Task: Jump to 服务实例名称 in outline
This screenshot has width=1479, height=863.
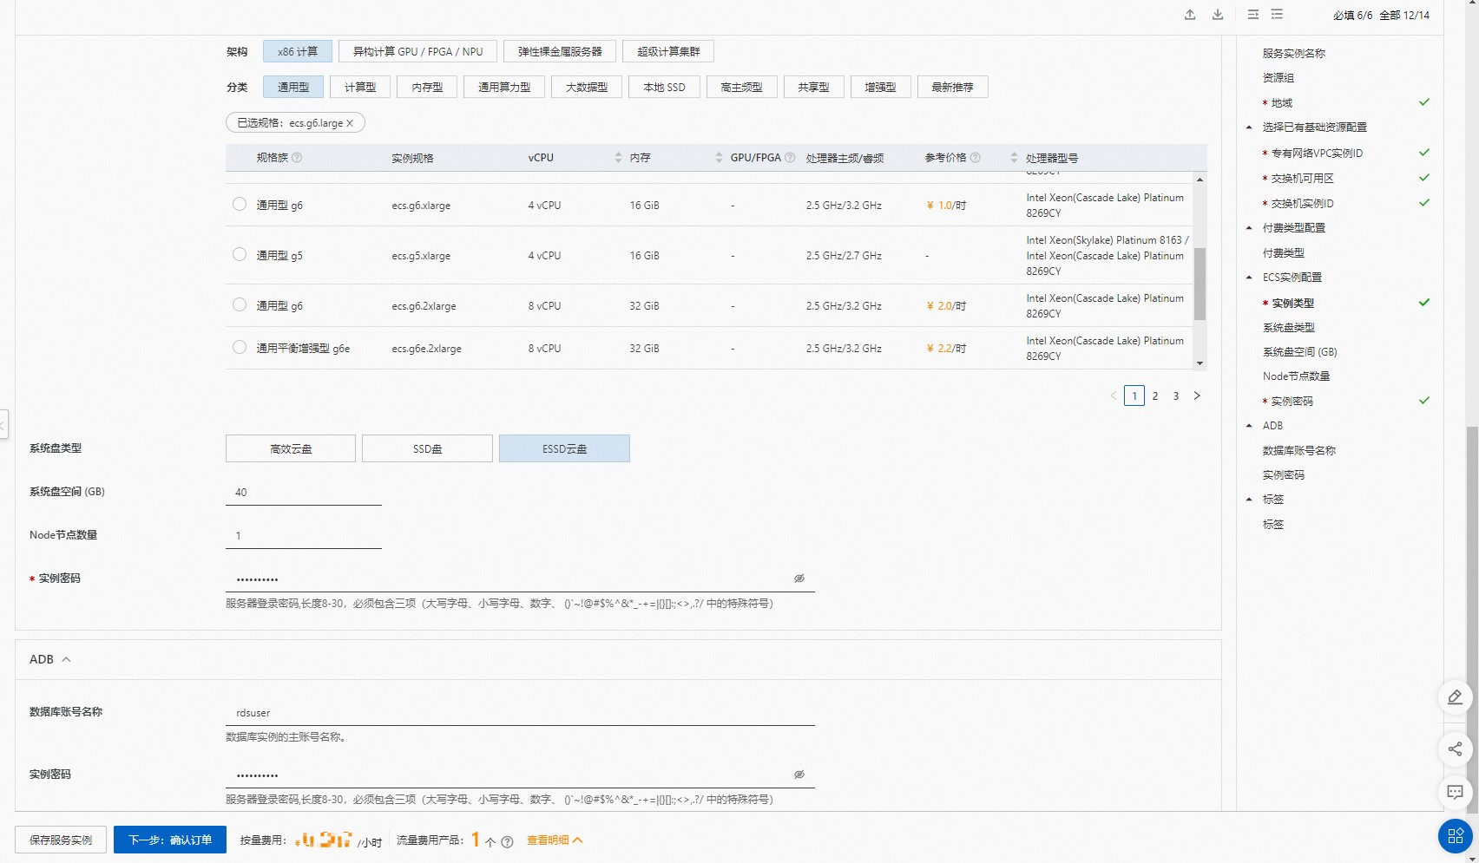Action: tap(1293, 54)
